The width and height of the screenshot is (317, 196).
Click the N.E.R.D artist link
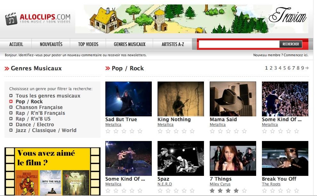pyautogui.click(x=165, y=184)
